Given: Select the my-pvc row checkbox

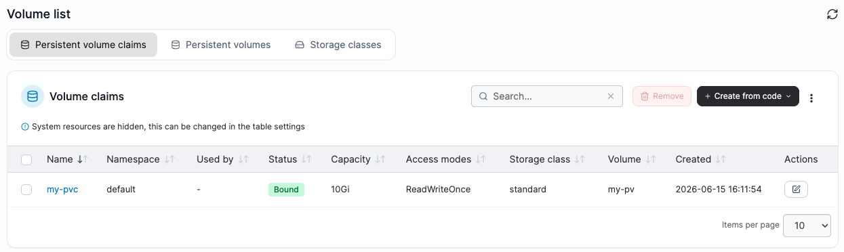Looking at the screenshot, I should click(26, 190).
